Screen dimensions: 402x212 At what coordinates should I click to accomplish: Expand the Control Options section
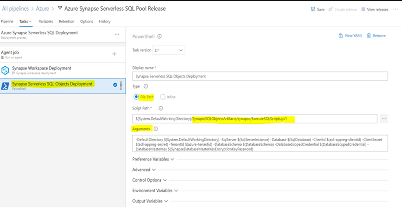(x=150, y=180)
